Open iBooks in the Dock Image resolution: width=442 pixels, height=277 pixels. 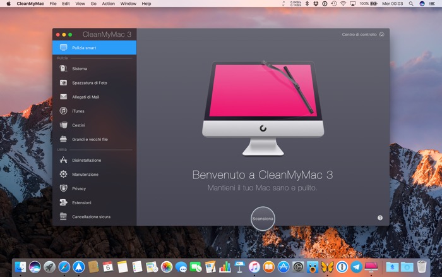(269, 267)
